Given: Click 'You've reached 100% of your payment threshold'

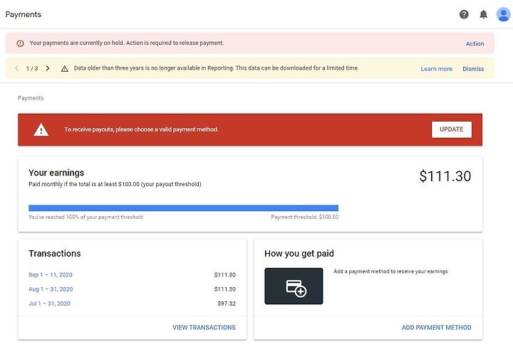Looking at the screenshot, I should pyautogui.click(x=85, y=217).
